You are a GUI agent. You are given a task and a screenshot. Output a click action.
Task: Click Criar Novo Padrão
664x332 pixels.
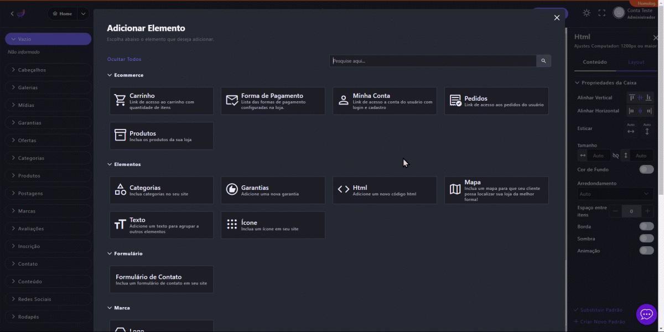click(602, 321)
